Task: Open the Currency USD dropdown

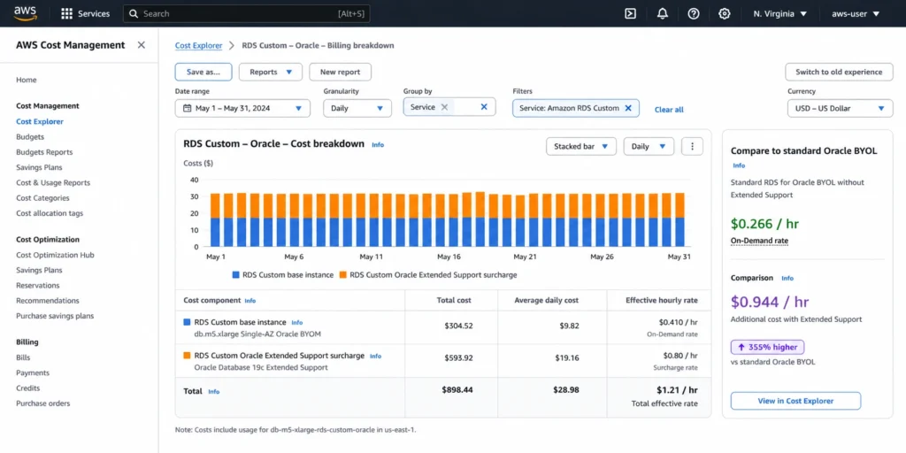Action: [x=841, y=108]
